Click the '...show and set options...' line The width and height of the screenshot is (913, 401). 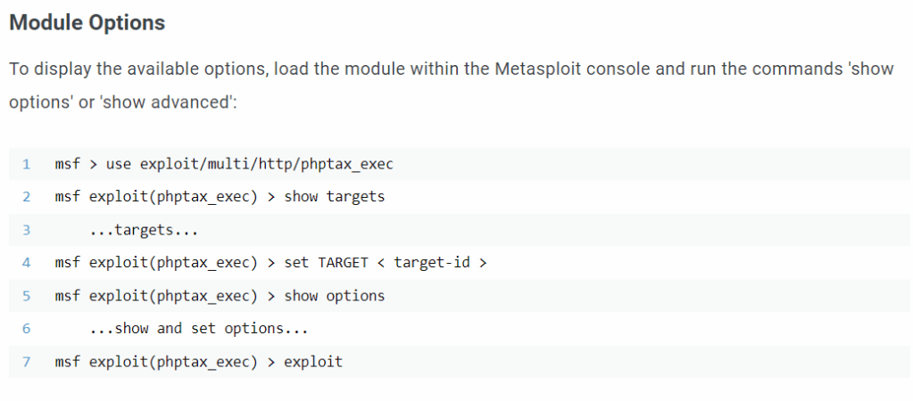pyautogui.click(x=198, y=329)
